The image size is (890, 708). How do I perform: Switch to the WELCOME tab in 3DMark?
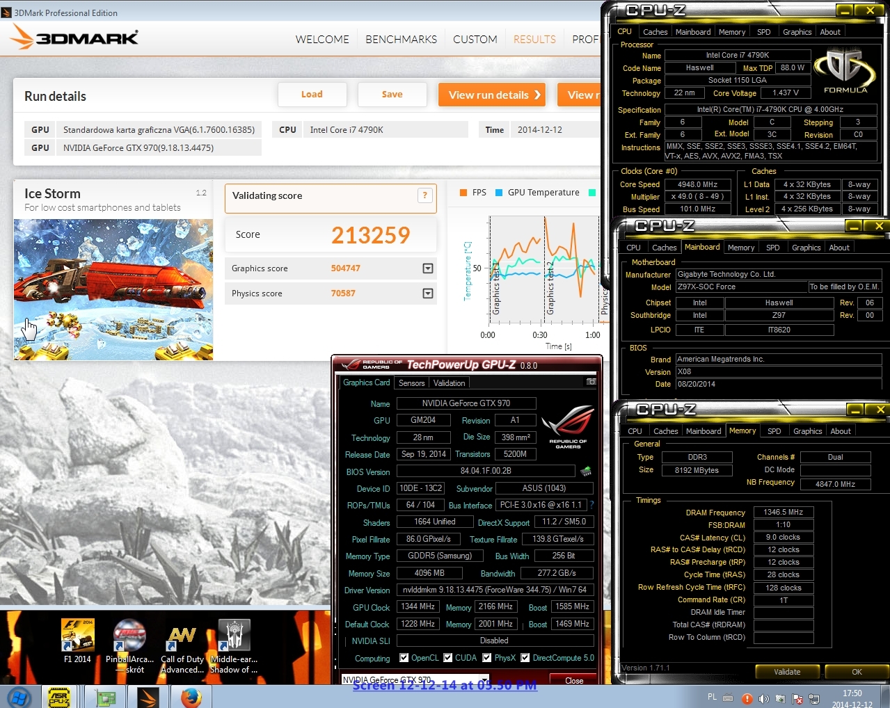[322, 39]
